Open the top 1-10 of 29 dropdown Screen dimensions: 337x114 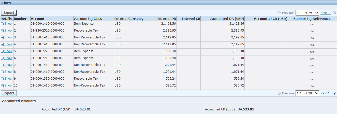[x=307, y=13]
